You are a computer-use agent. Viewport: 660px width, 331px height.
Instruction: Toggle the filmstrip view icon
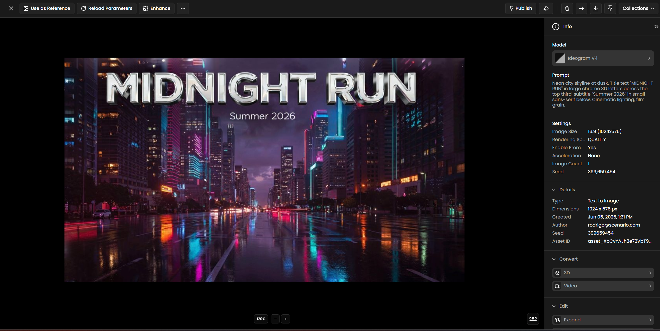click(533, 319)
